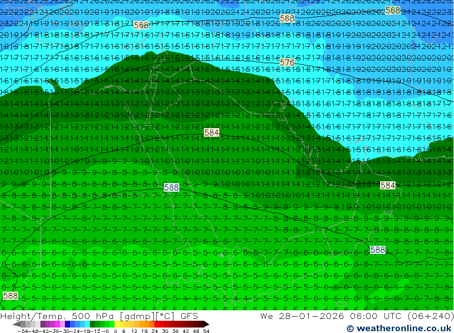Click the "30" legend value
The width and height of the screenshot is (454, 333).
pos(165,331)
